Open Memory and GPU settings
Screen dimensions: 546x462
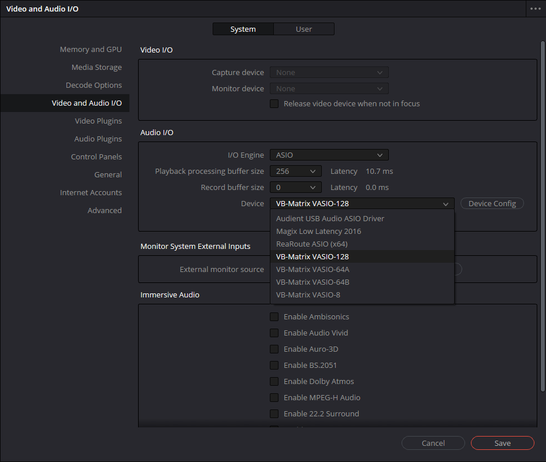(x=91, y=50)
